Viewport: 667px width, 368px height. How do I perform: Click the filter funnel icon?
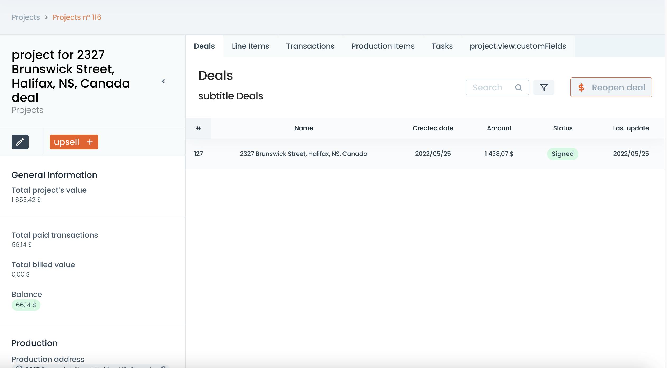click(x=544, y=88)
